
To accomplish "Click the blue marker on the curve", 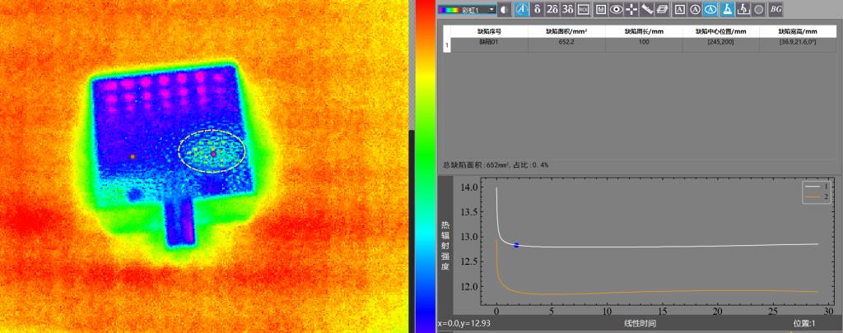I will 516,245.
